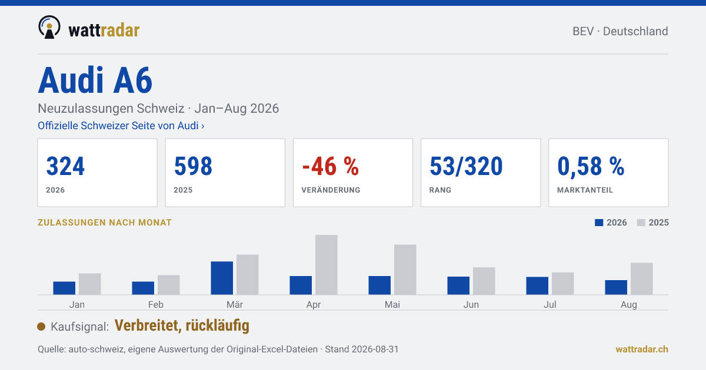Click the 324 registrations 2026 card
Screen dimensions: 706x370
pos(98,173)
